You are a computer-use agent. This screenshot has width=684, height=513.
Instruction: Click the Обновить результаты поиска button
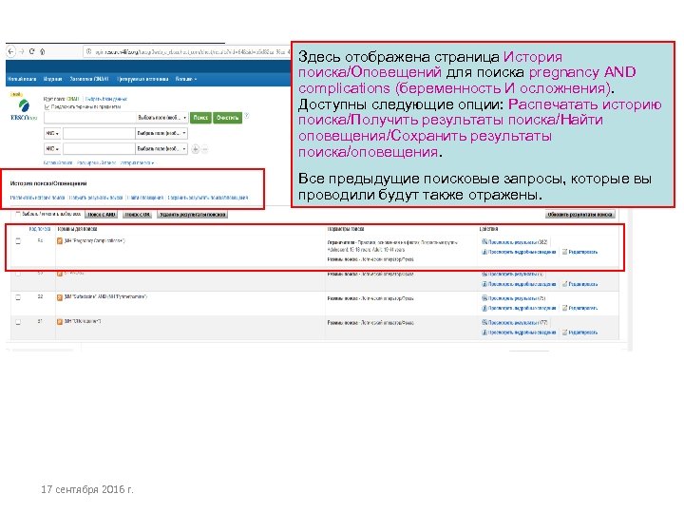pyautogui.click(x=579, y=215)
